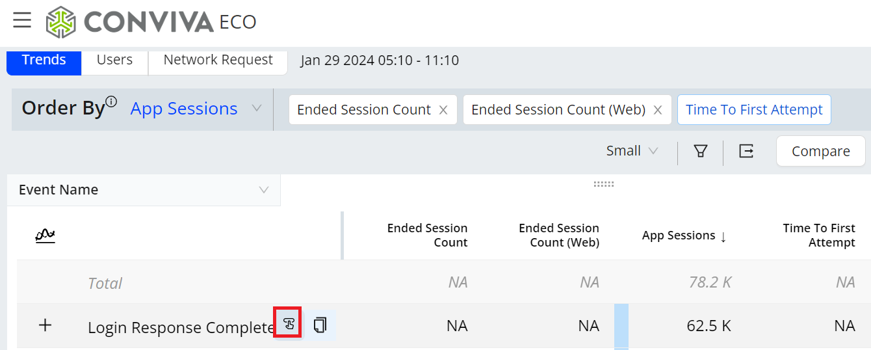Select the Time To First Attempt metric
Viewport: 871px width, 350px height.
click(x=754, y=109)
